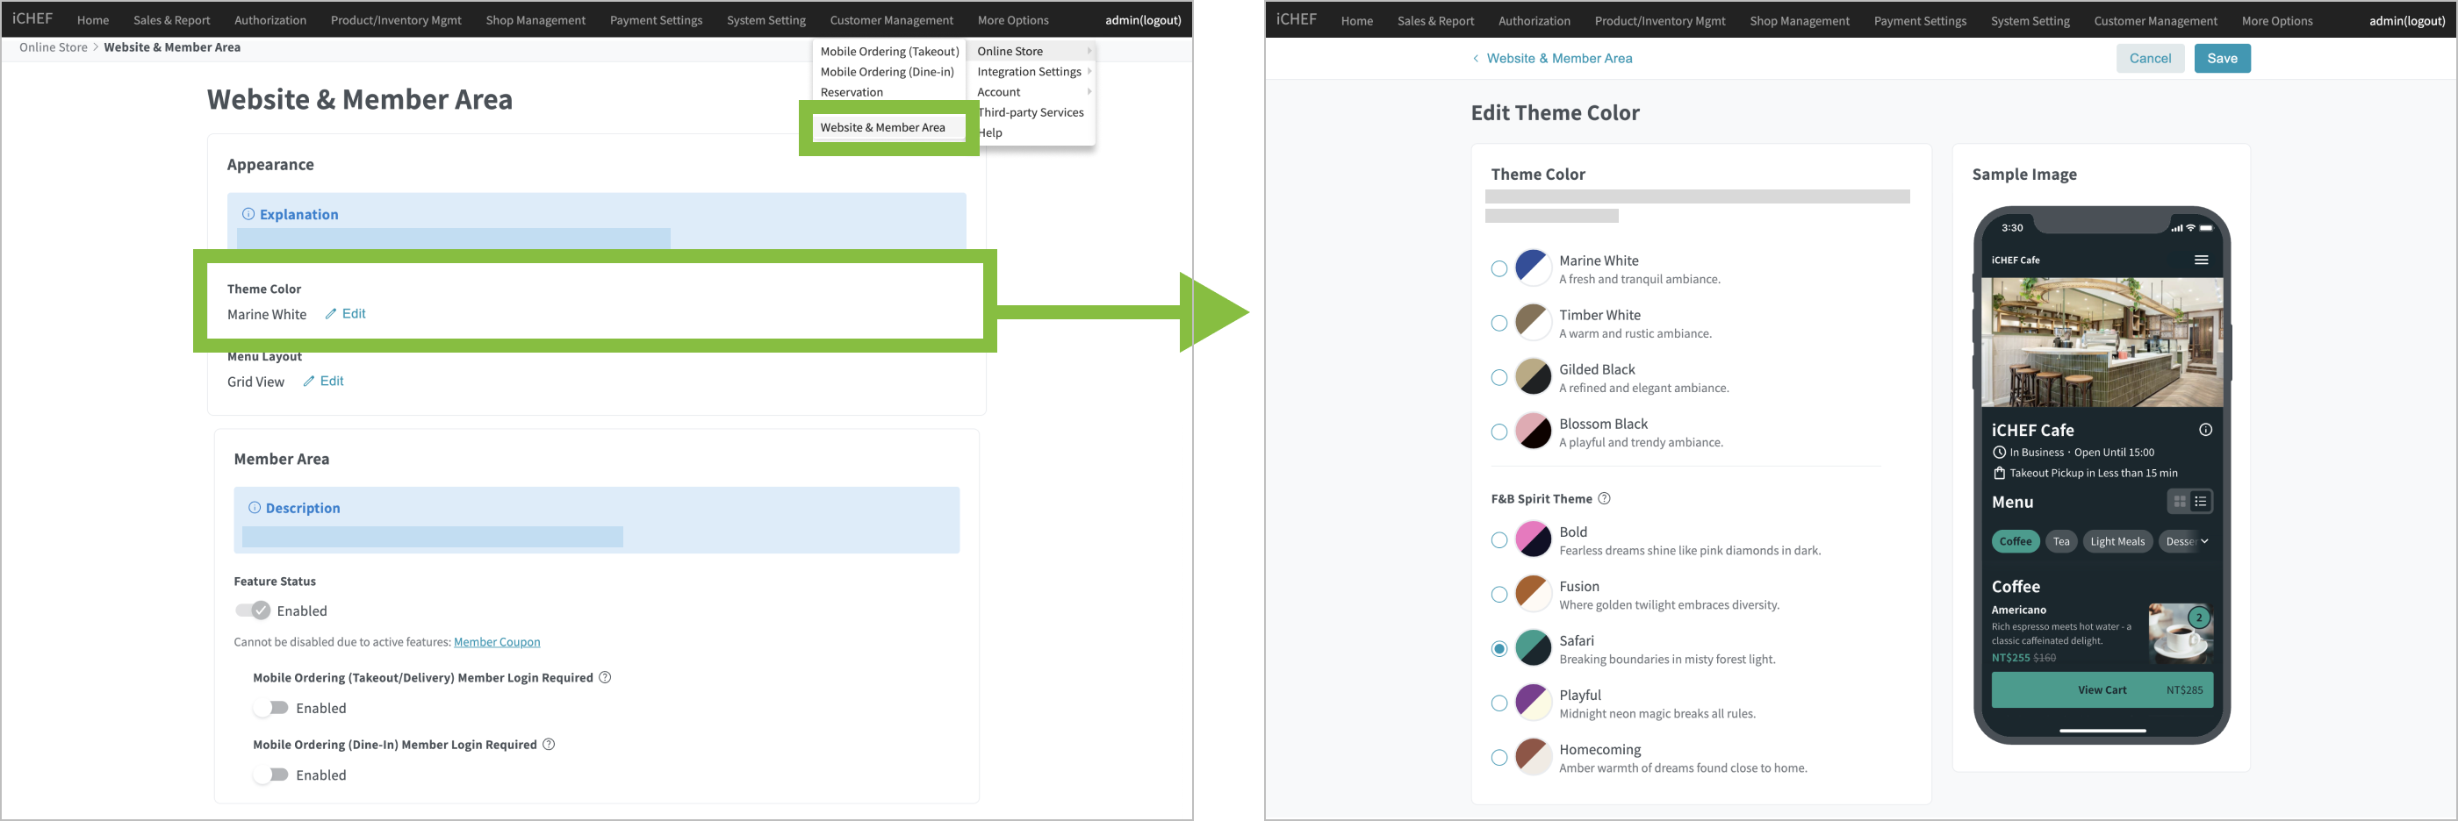Open Website & Member Area menu item
2458x821 pixels.
(882, 128)
